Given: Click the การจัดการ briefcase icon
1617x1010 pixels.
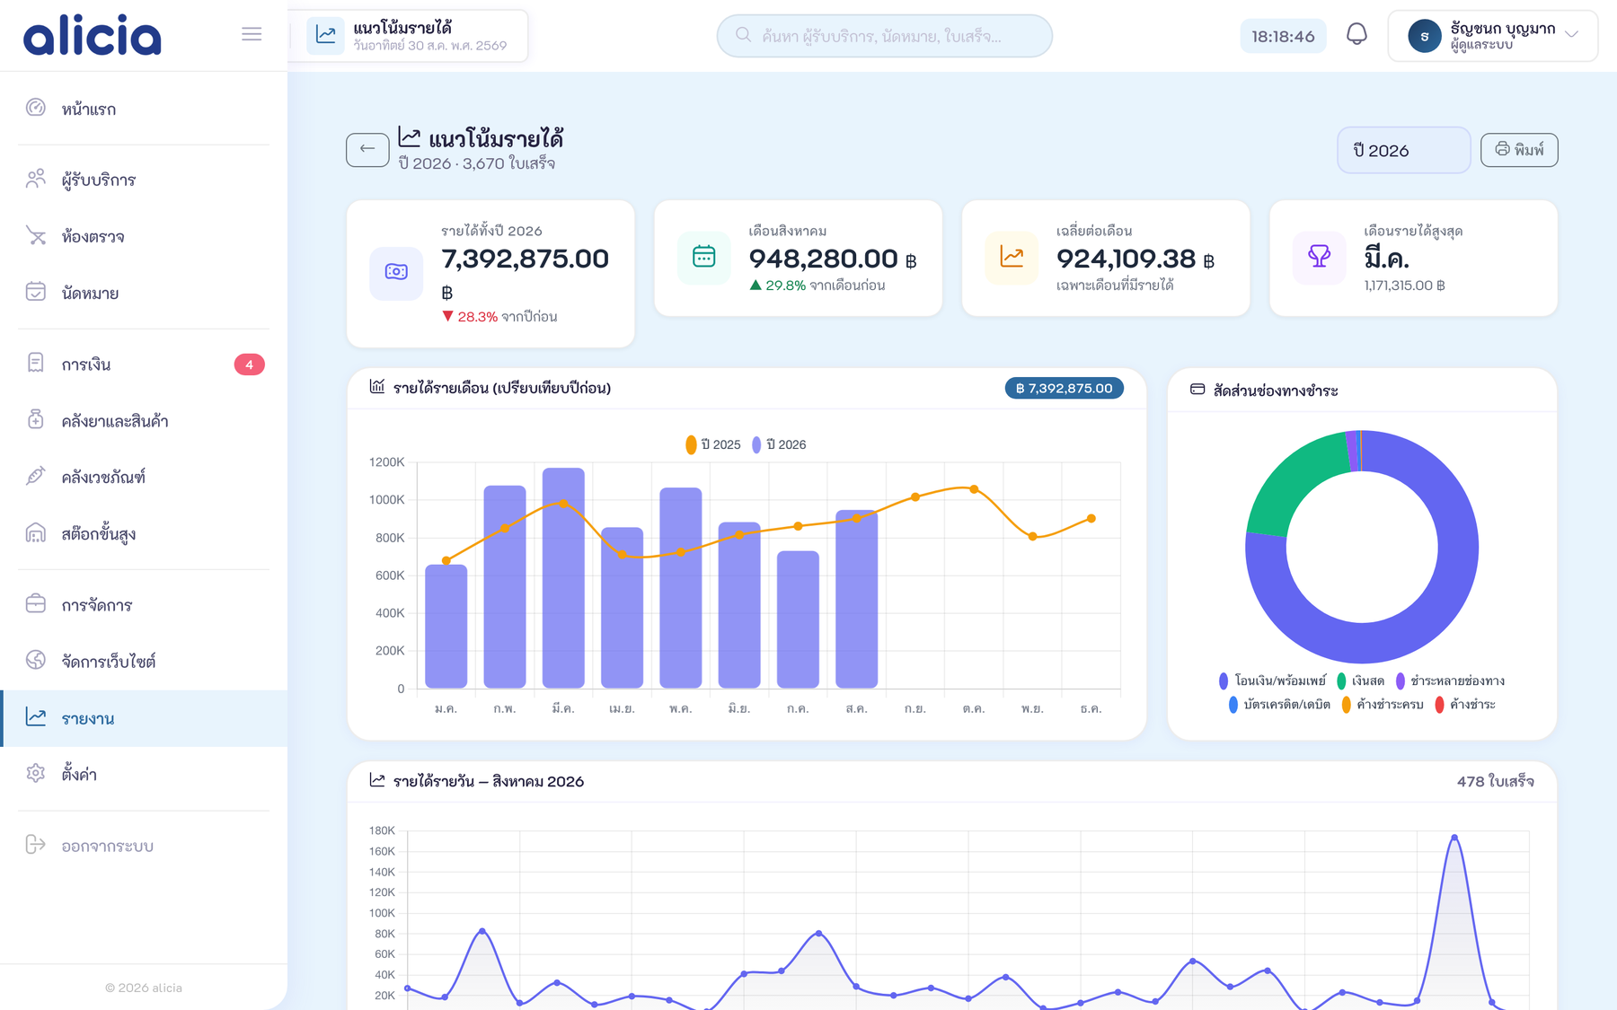Looking at the screenshot, I should click(36, 603).
